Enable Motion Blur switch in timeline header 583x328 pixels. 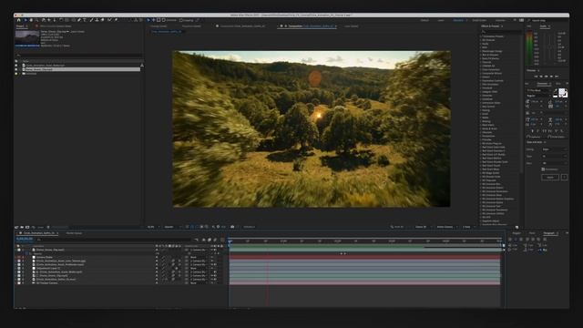215,240
